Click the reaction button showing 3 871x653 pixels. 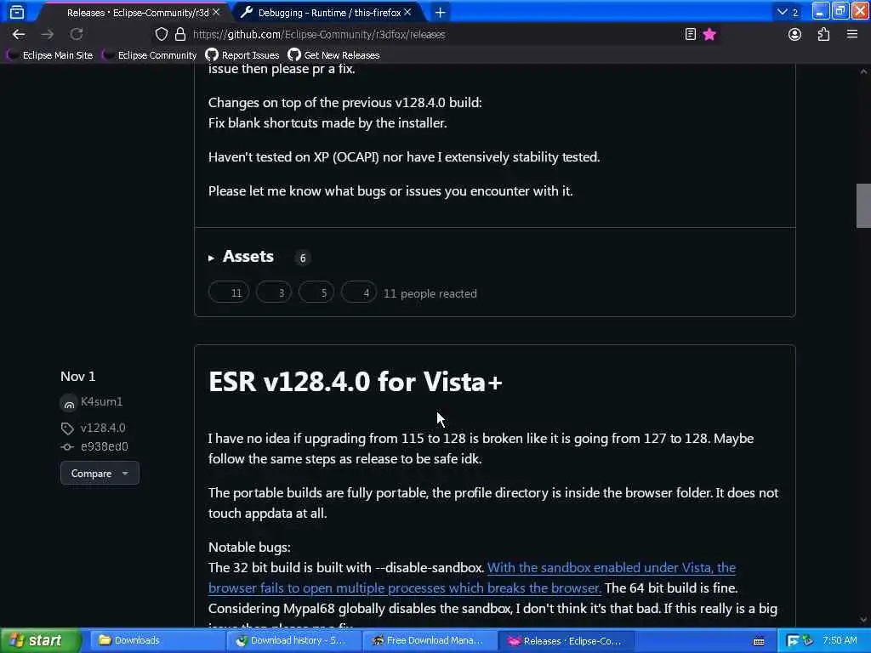pos(274,292)
